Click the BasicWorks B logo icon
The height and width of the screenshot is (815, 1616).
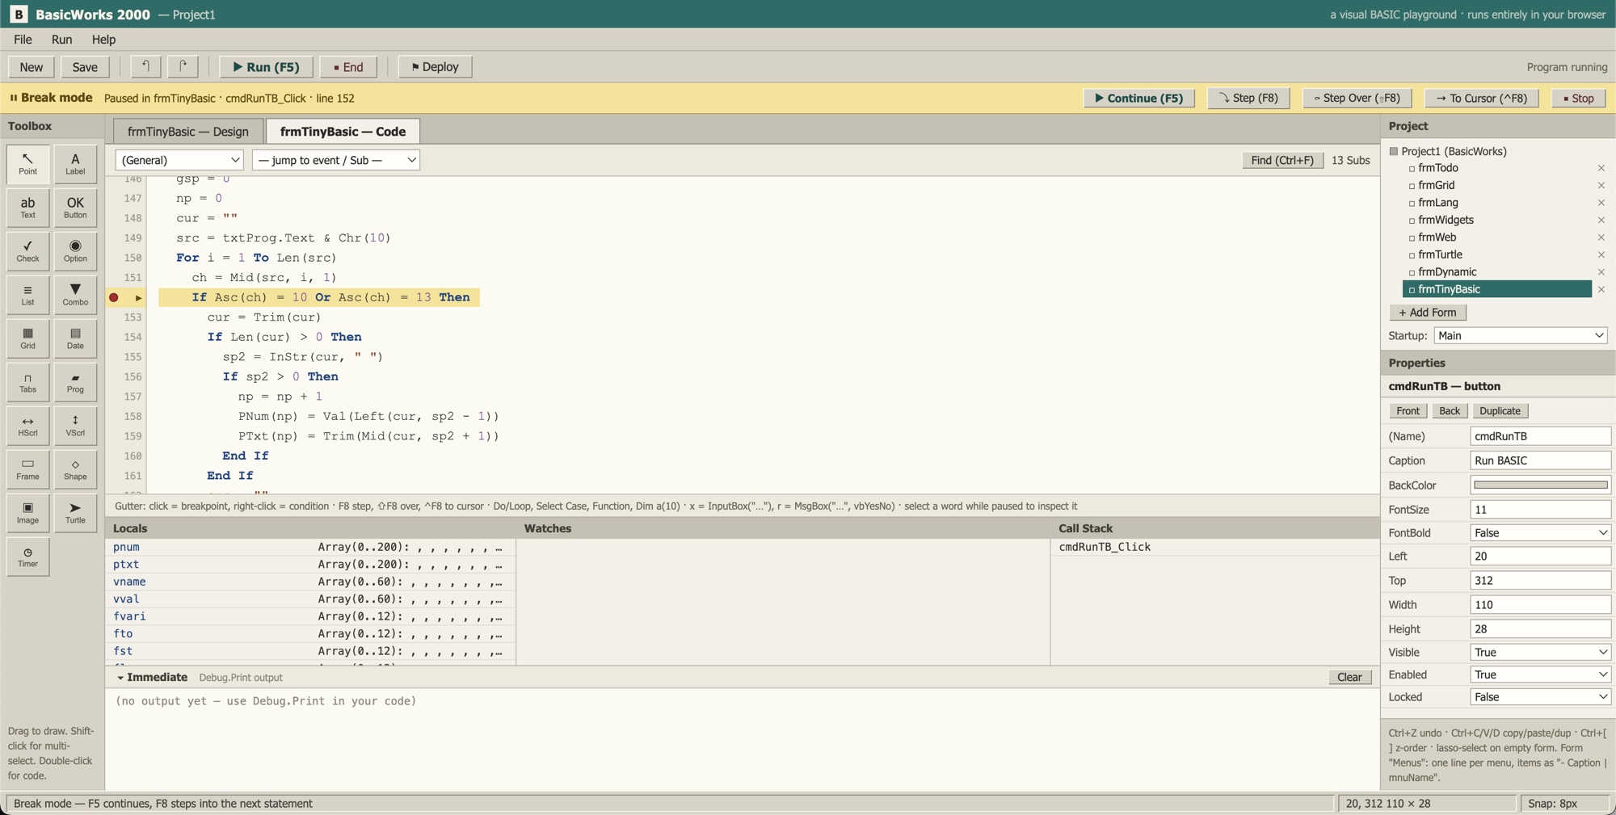[19, 14]
